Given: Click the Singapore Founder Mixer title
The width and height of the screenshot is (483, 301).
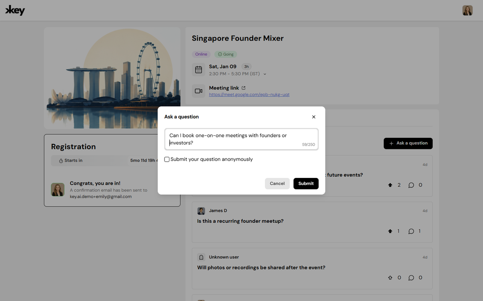Looking at the screenshot, I should pos(238,38).
